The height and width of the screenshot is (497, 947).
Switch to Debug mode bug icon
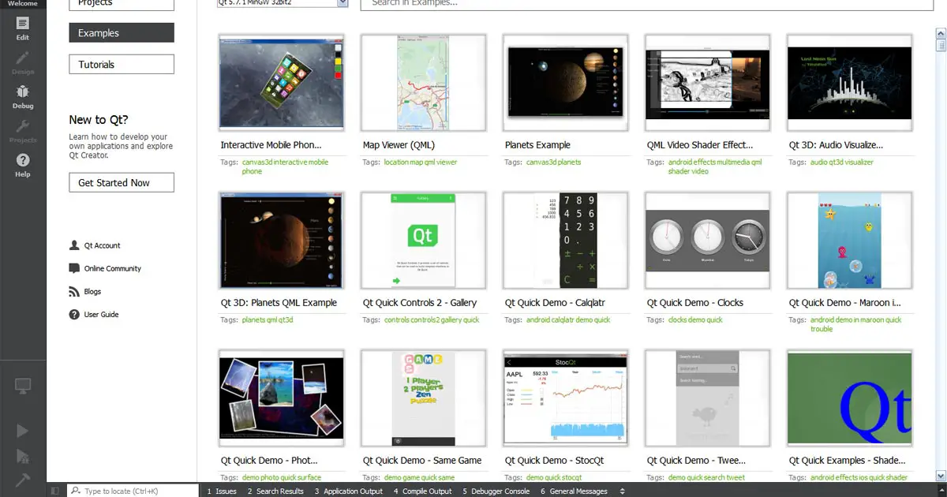(23, 92)
